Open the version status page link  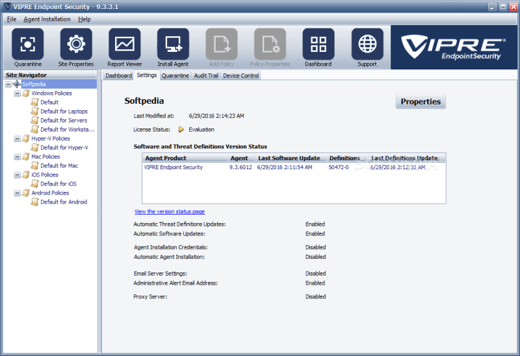click(x=170, y=211)
